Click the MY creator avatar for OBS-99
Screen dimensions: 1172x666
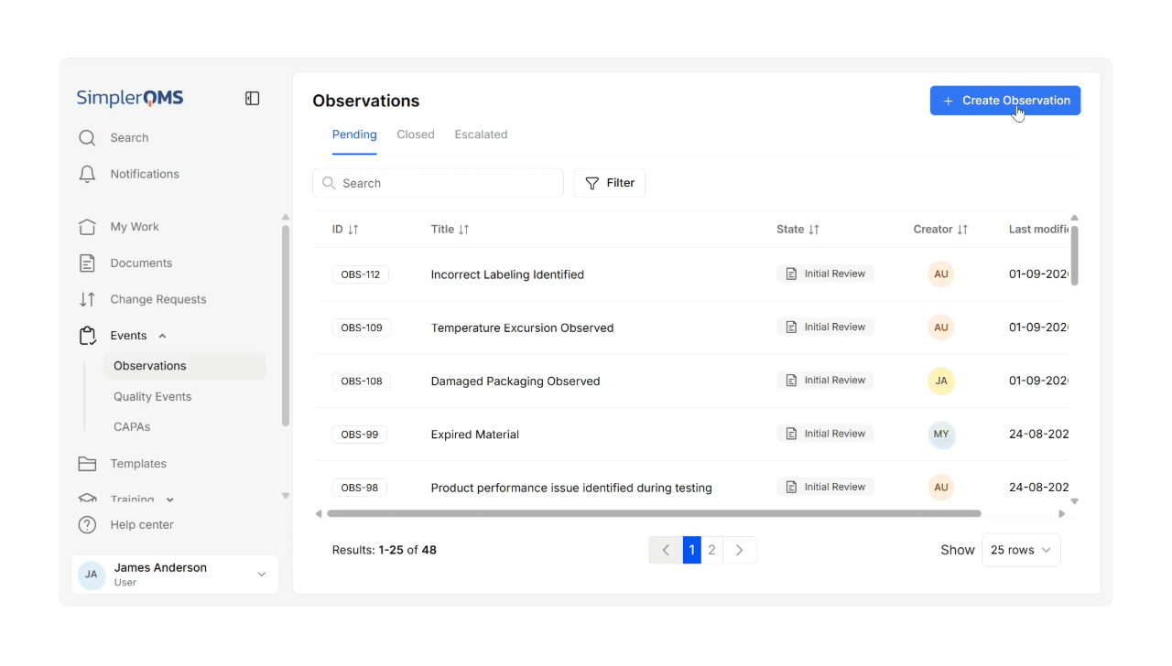click(941, 435)
